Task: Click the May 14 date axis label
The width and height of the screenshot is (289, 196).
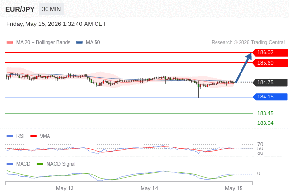Action: [149, 188]
